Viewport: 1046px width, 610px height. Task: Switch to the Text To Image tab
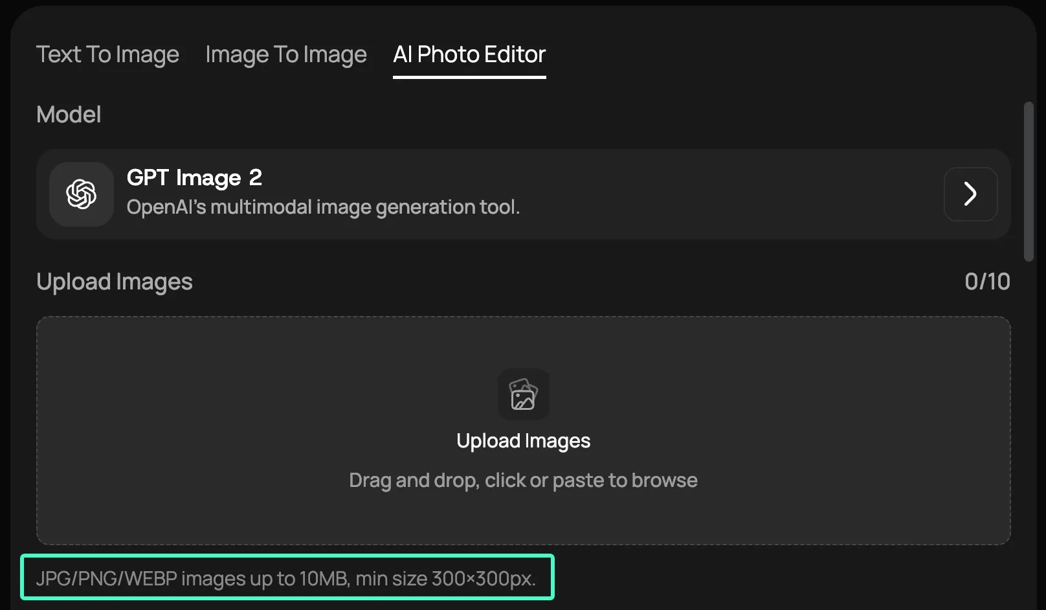coord(107,55)
